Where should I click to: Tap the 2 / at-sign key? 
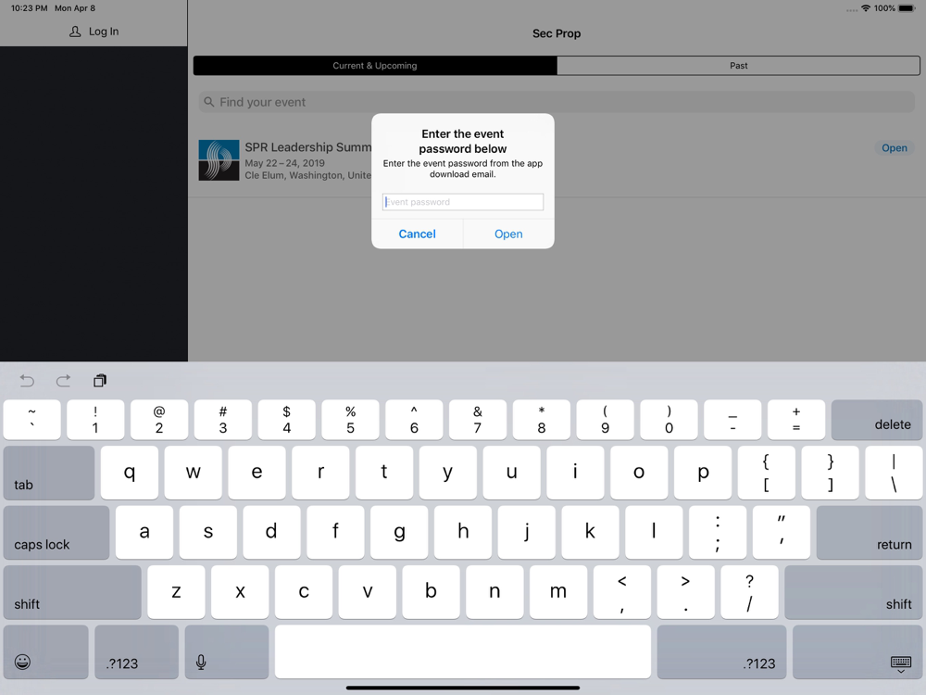159,420
